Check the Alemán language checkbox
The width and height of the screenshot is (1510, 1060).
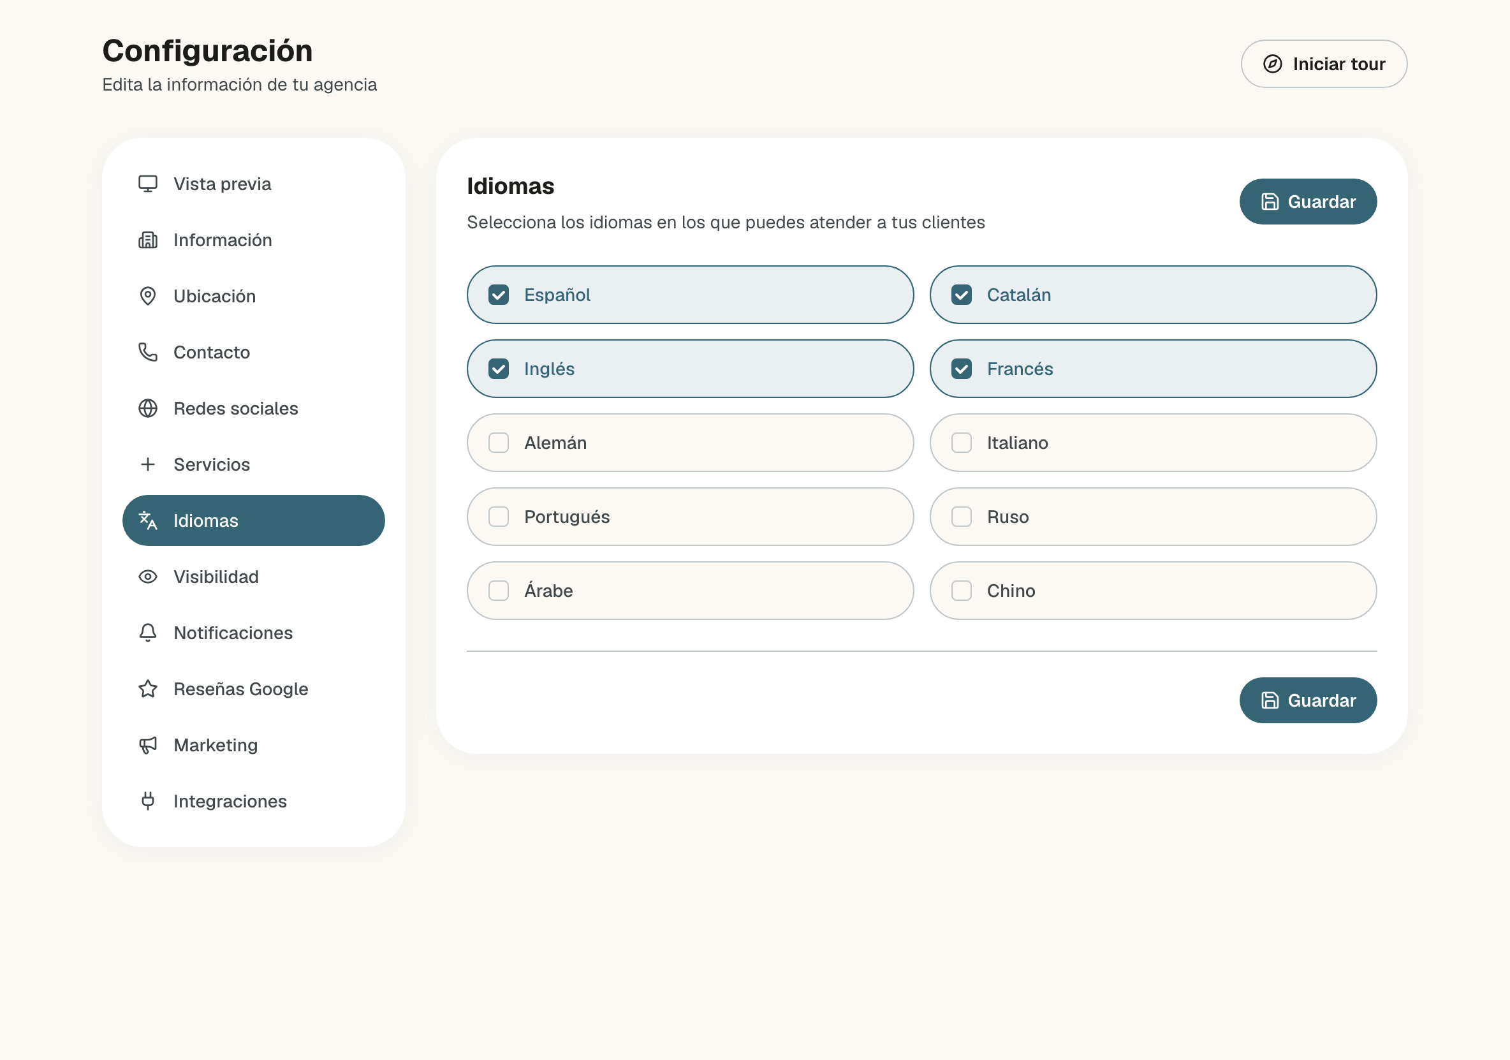(499, 443)
